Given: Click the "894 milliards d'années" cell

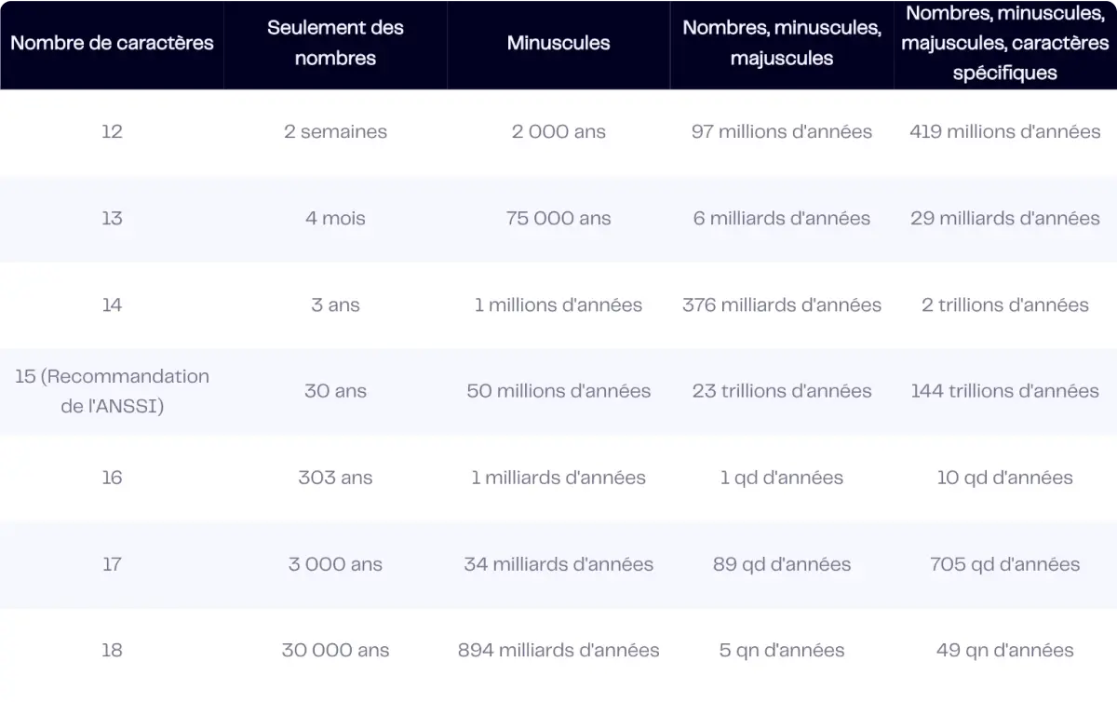Looking at the screenshot, I should (x=558, y=651).
